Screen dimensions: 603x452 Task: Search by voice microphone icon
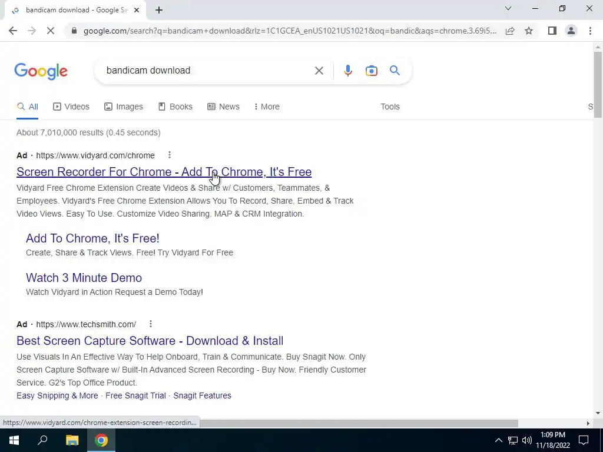point(347,71)
